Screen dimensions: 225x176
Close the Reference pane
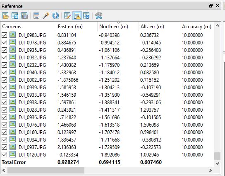click(x=218, y=6)
